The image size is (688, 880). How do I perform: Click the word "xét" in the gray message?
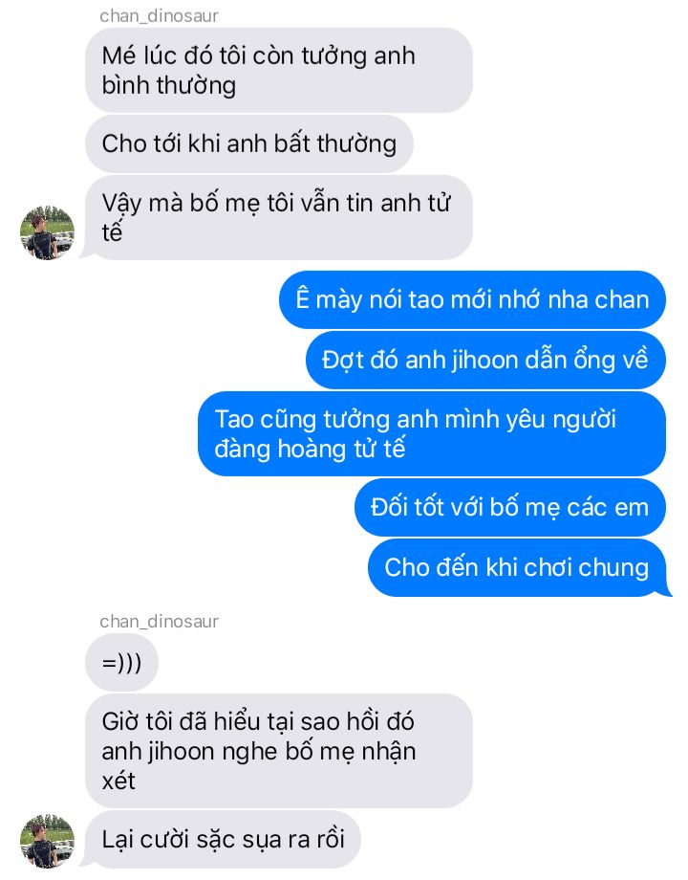click(x=118, y=781)
